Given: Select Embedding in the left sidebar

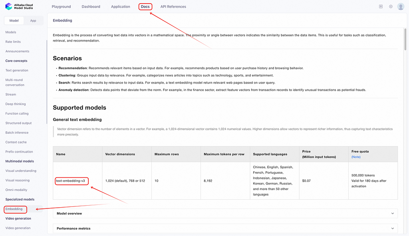Looking at the screenshot, I should pos(14,209).
